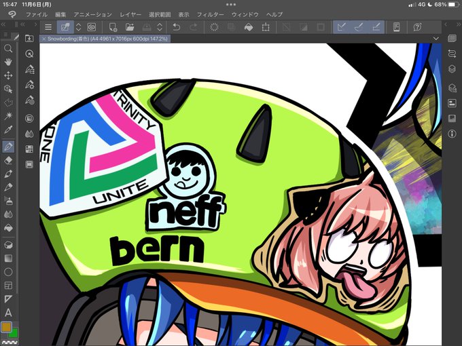Open the ヘルプ menu
The width and height of the screenshot is (462, 346).
pyautogui.click(x=274, y=14)
